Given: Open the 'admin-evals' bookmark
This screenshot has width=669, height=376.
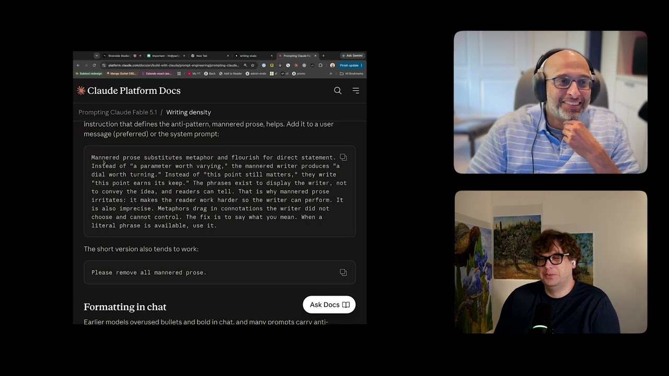Looking at the screenshot, I should pyautogui.click(x=256, y=74).
